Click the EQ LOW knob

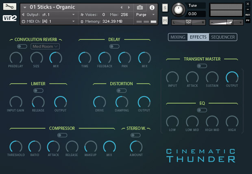[172, 122]
